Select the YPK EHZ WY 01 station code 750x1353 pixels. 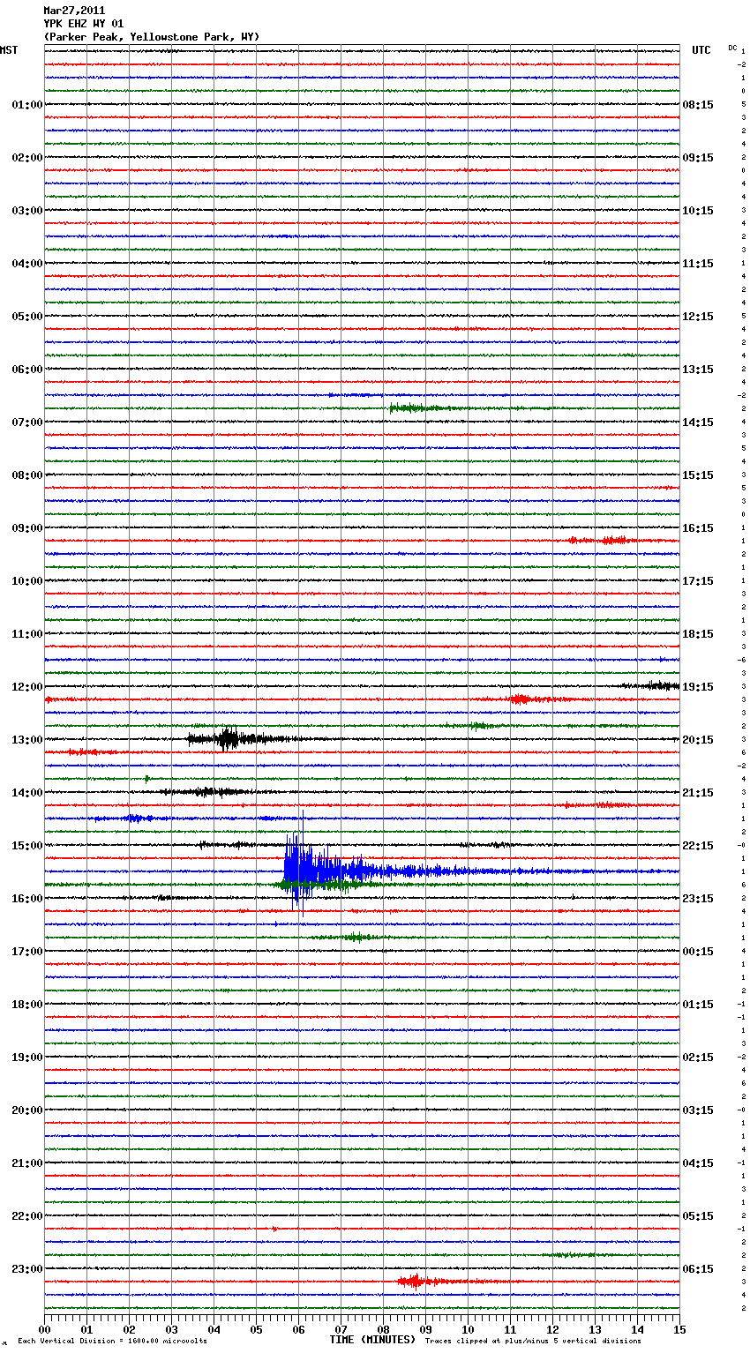point(84,24)
